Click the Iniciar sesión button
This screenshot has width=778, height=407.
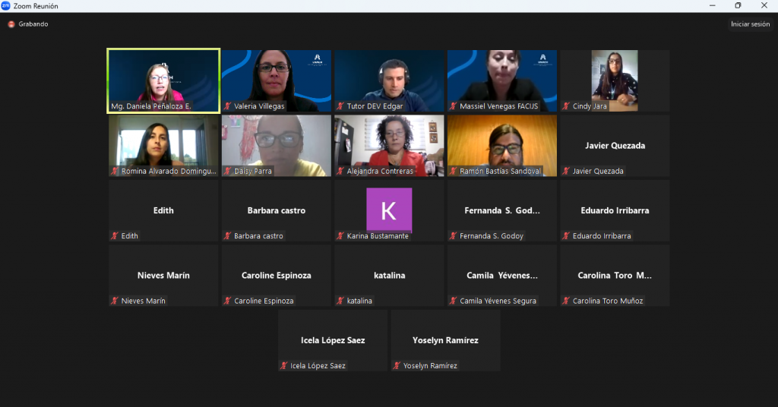(750, 24)
